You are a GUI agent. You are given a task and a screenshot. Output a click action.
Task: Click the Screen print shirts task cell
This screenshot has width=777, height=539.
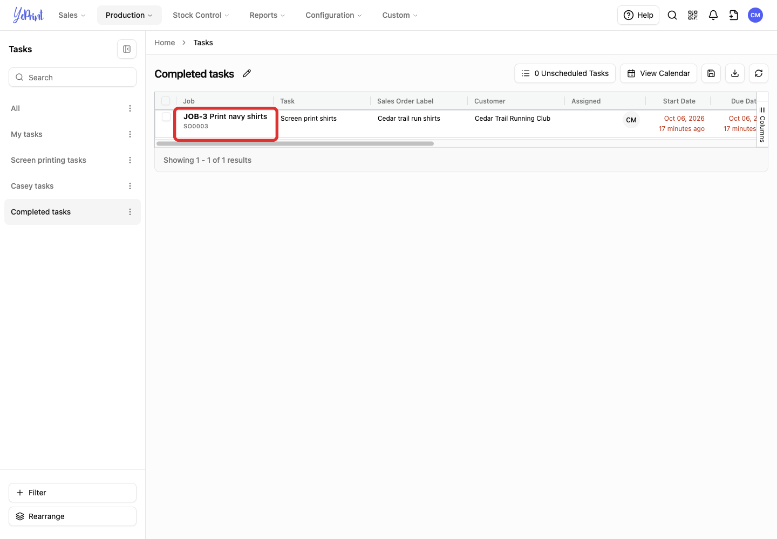click(309, 119)
